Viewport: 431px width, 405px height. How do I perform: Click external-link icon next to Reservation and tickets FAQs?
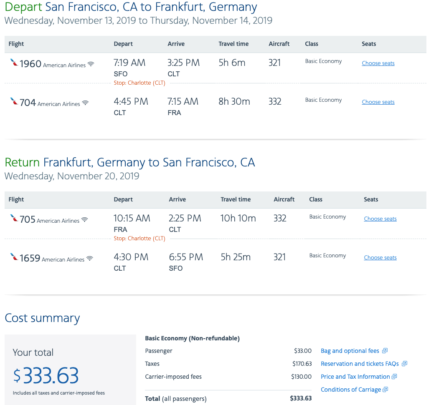pyautogui.click(x=404, y=364)
